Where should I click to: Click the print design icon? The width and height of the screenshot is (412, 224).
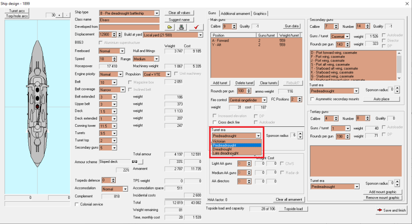tap(181, 27)
